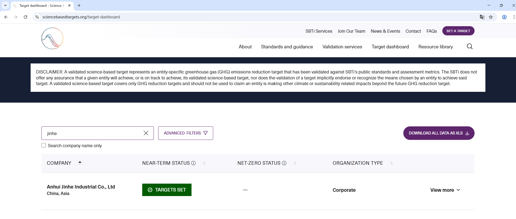
Task: Sort by Company column arrow
Action: (x=80, y=163)
